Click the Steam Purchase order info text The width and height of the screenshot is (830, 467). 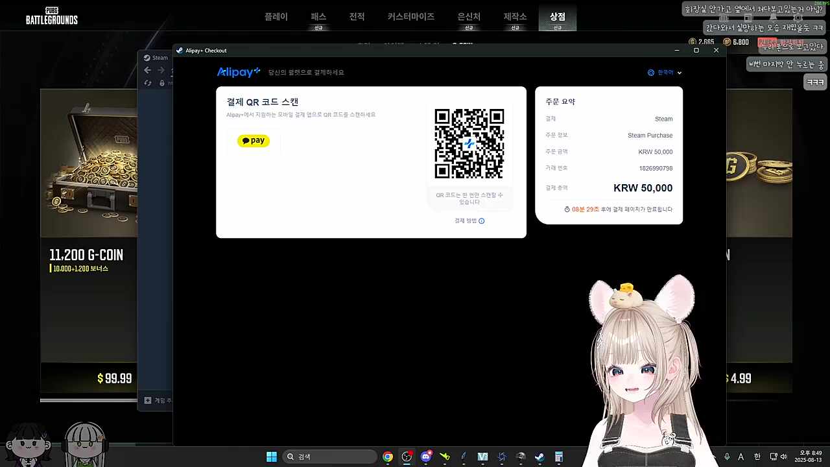(650, 136)
